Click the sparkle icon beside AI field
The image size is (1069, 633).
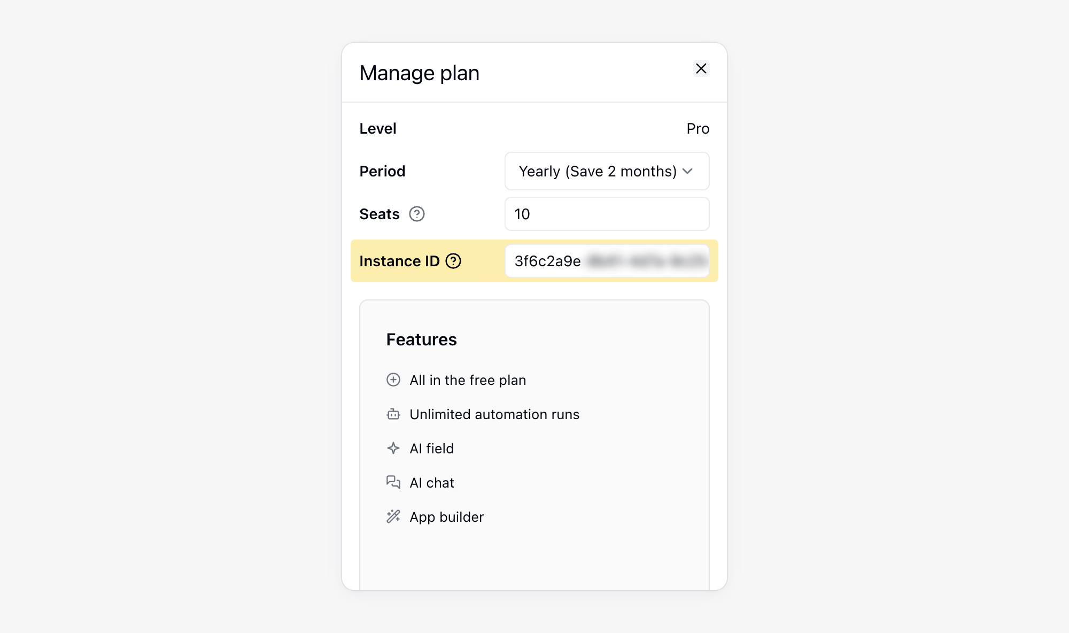pyautogui.click(x=393, y=448)
